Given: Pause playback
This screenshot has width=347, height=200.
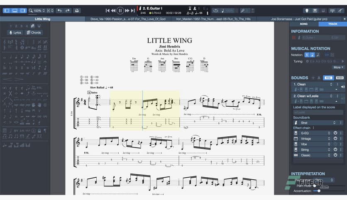Looking at the screenshot, I should [x=120, y=10].
